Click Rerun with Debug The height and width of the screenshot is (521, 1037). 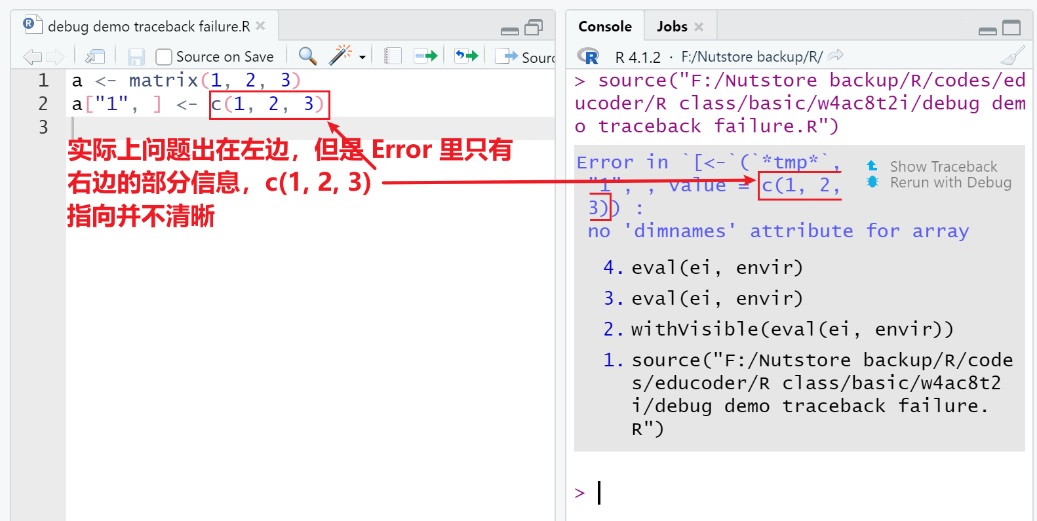[x=950, y=183]
